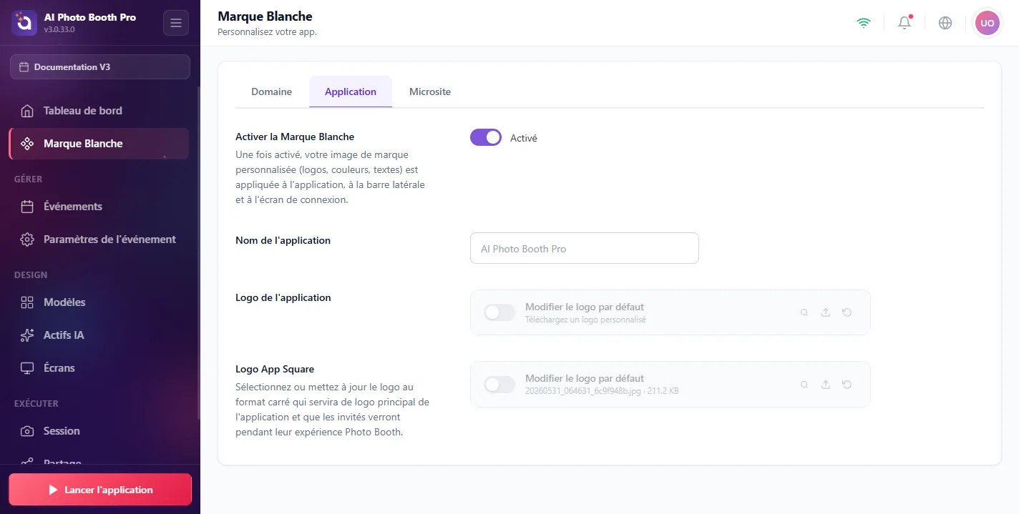Screen dimensions: 1019x514
Task: Open notifications with the bell icon
Action: (x=905, y=23)
